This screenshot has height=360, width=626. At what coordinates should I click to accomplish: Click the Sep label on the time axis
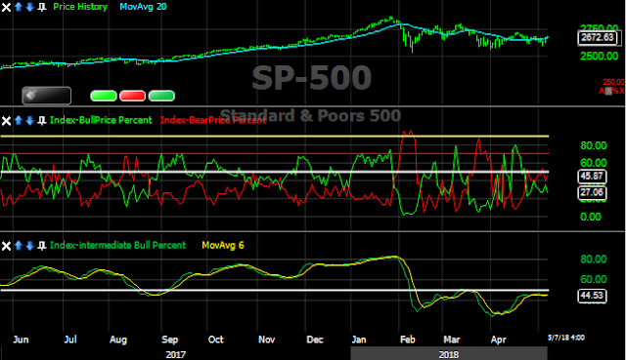click(x=169, y=340)
